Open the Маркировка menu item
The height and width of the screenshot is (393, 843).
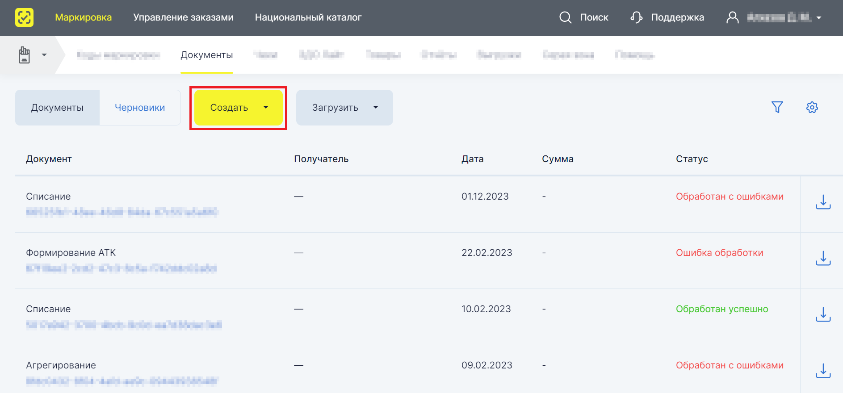tap(84, 17)
